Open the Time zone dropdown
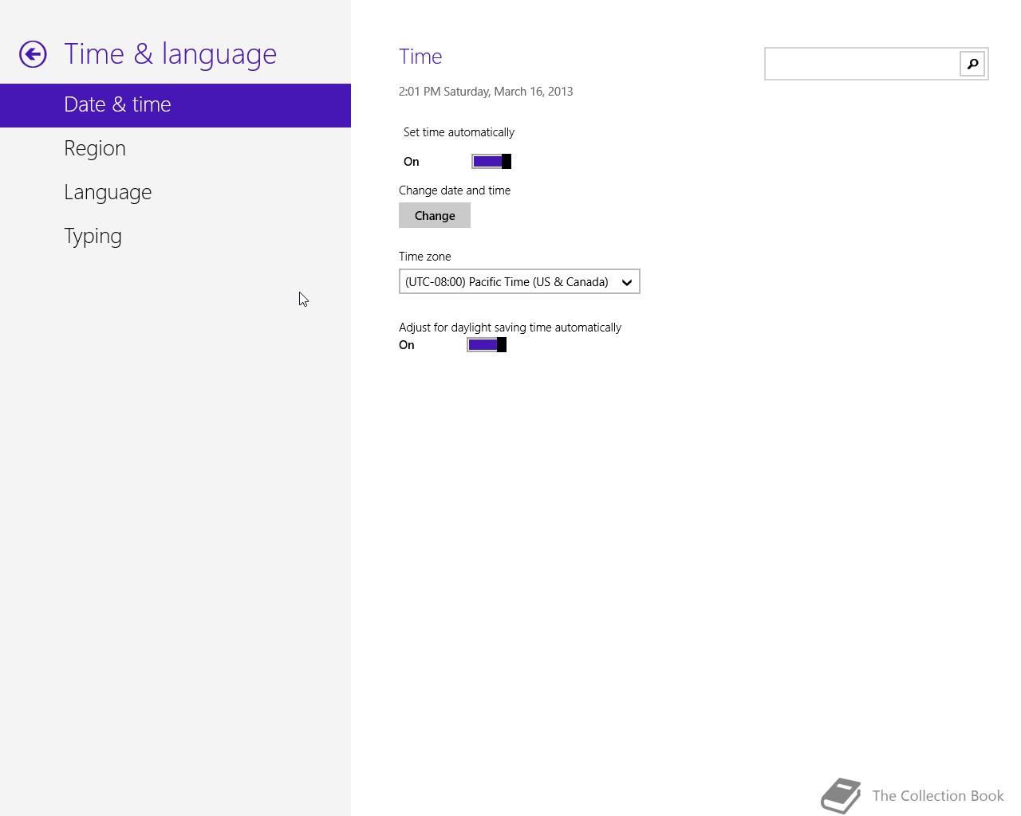This screenshot has height=816, width=1021. tap(519, 282)
